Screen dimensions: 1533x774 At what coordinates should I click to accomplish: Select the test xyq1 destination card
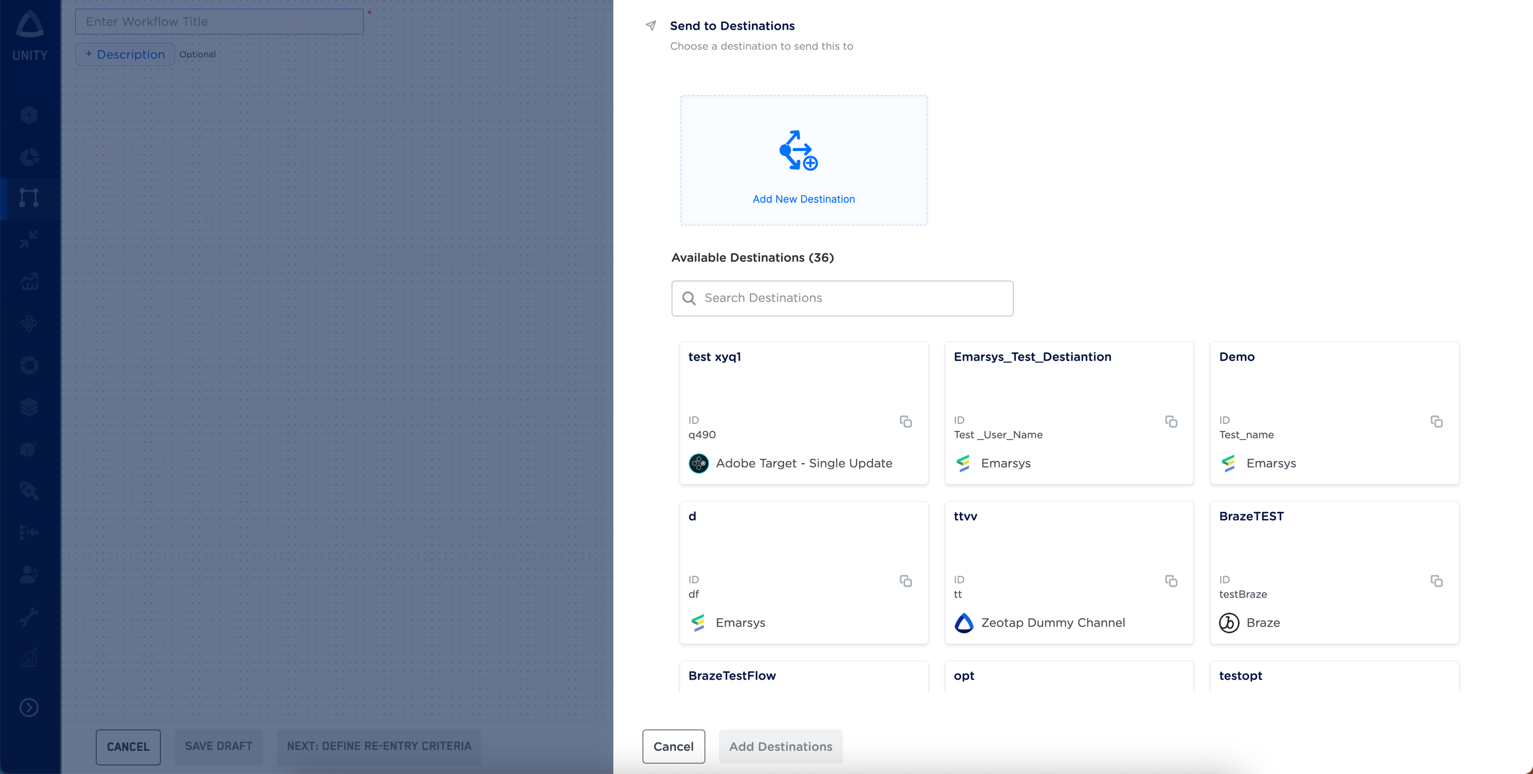click(803, 386)
